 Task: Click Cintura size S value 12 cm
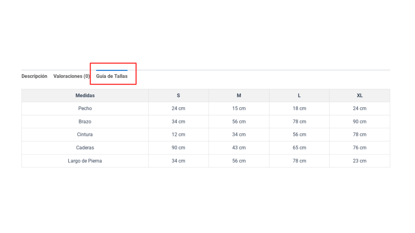pos(178,135)
